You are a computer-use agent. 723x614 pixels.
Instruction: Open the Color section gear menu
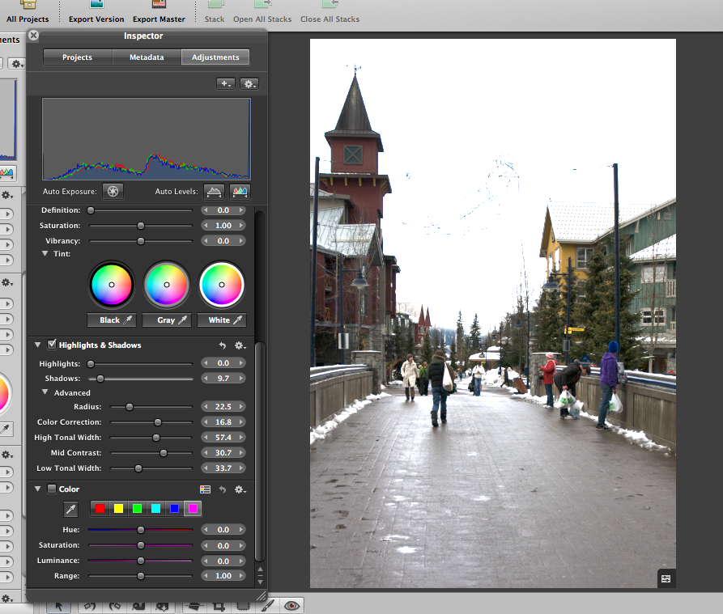[x=240, y=489]
